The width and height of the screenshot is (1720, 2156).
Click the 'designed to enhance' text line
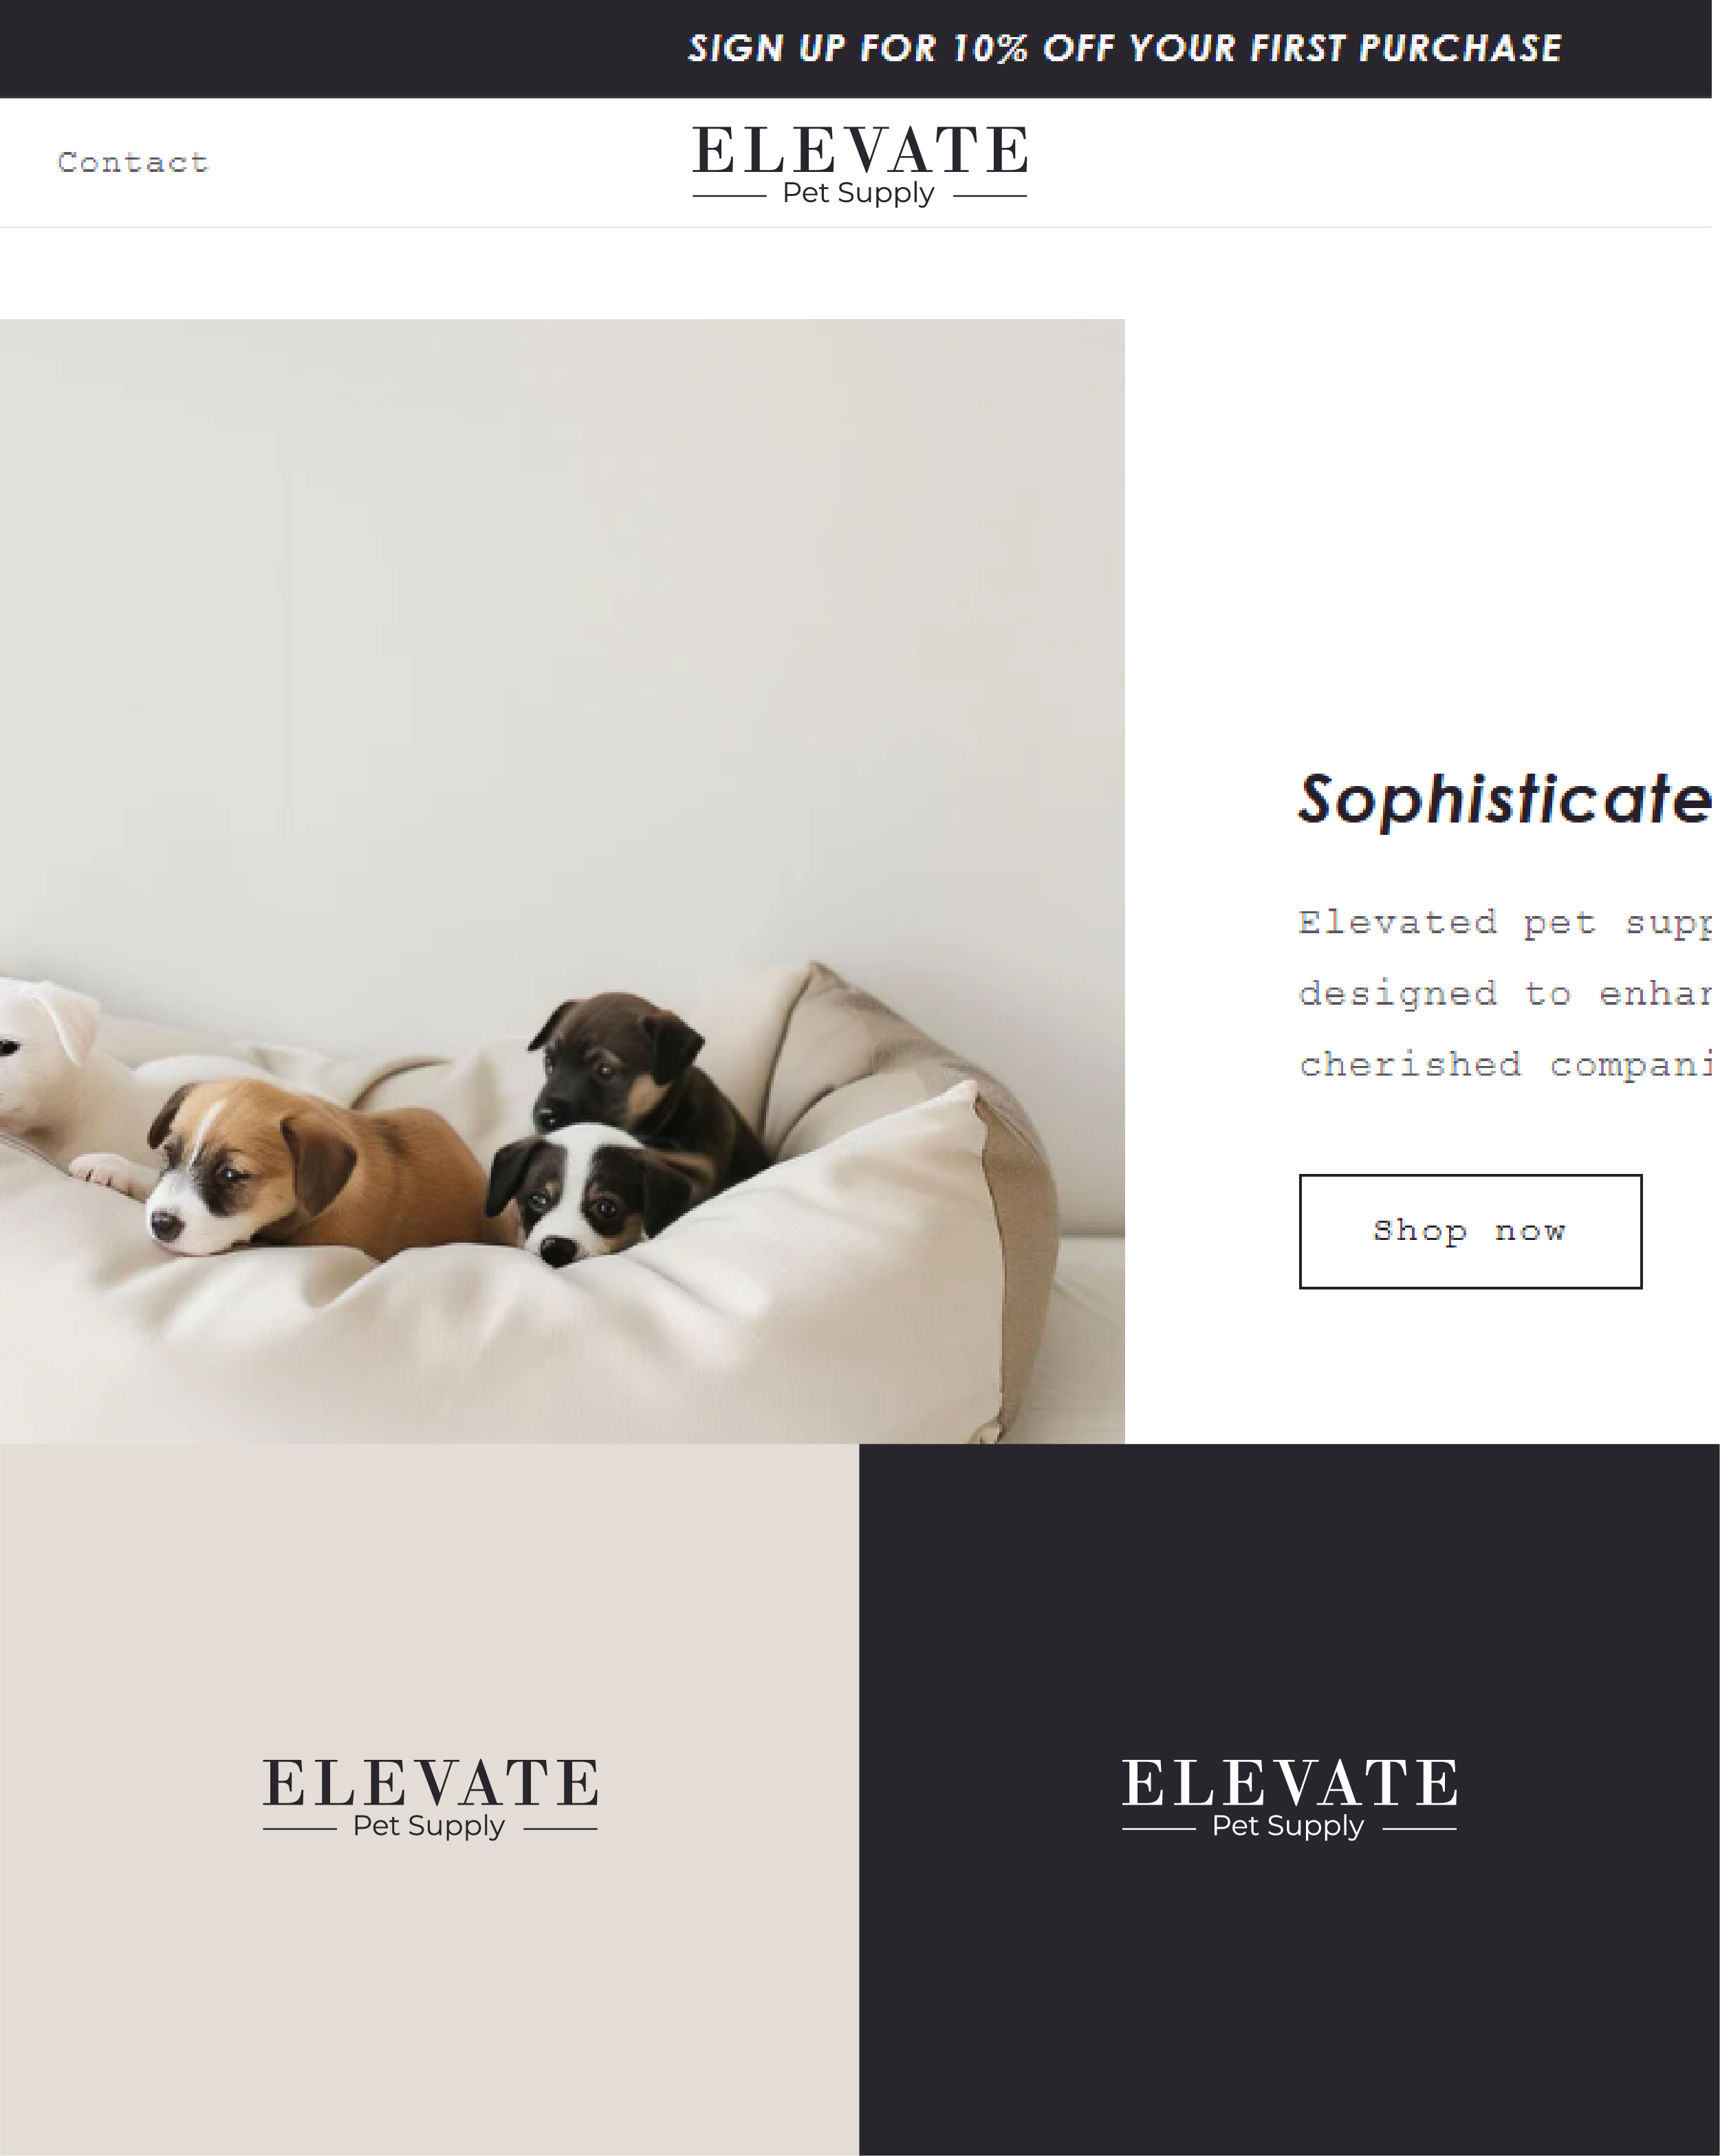point(1505,993)
